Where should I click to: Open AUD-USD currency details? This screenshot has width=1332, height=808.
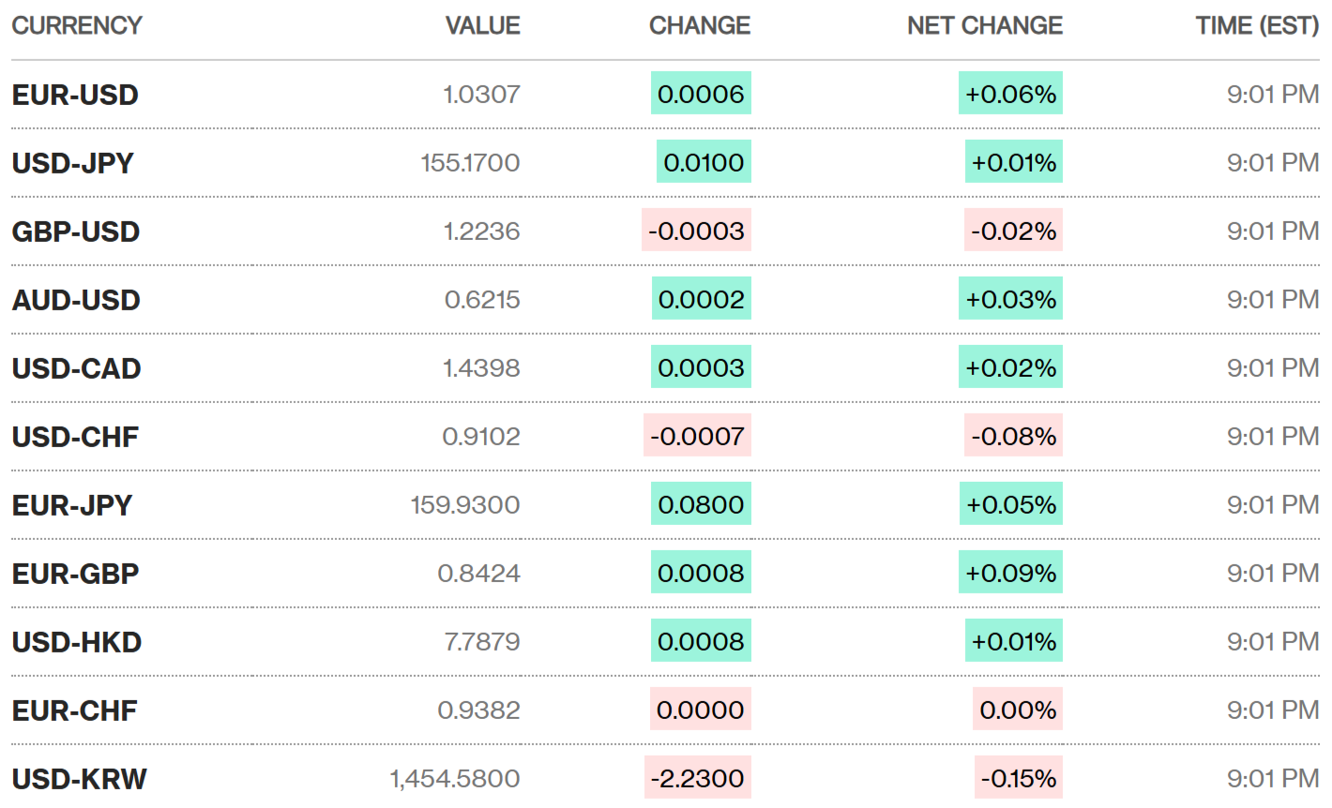click(76, 300)
